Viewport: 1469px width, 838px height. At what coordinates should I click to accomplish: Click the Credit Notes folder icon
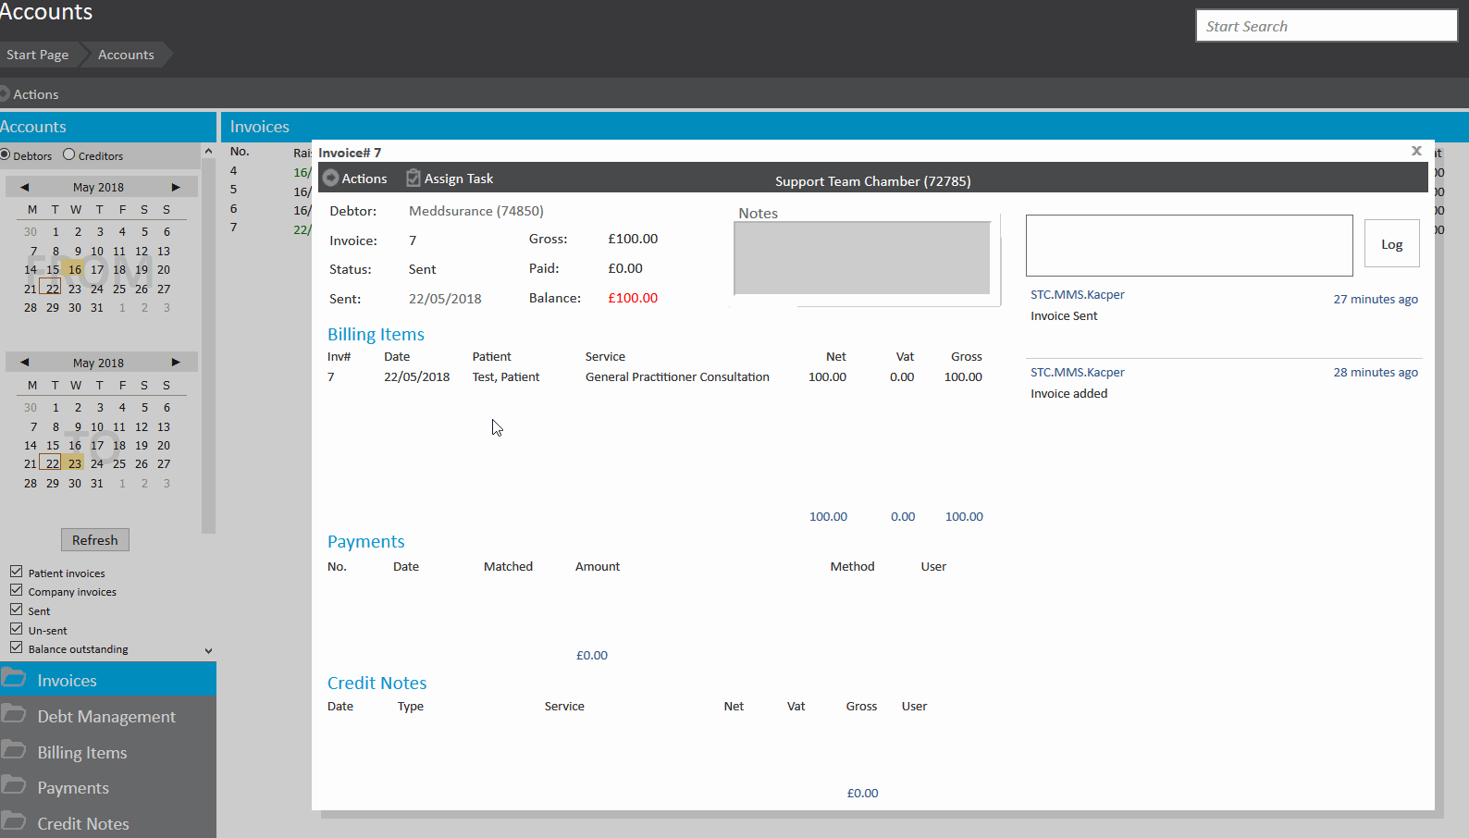pos(14,822)
